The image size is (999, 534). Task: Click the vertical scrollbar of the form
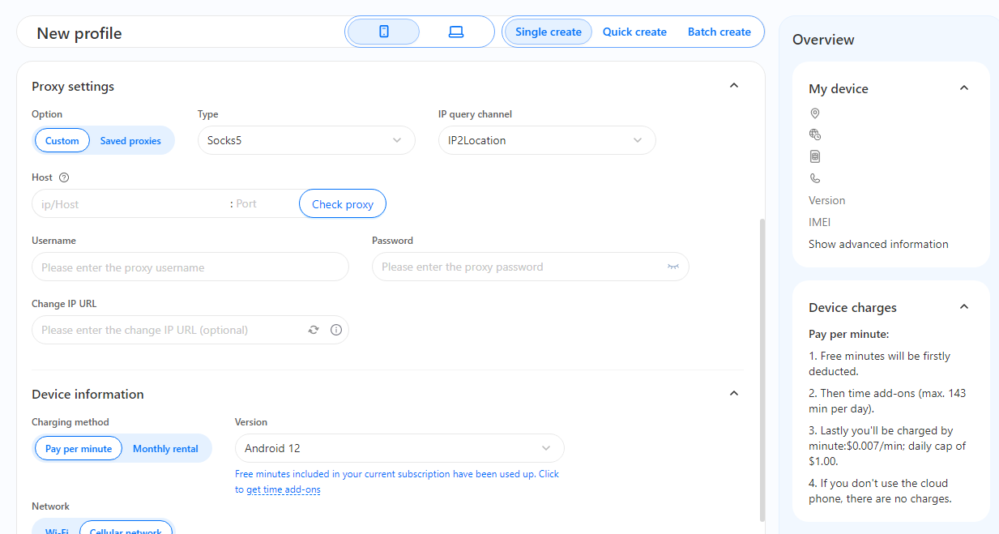(761, 369)
